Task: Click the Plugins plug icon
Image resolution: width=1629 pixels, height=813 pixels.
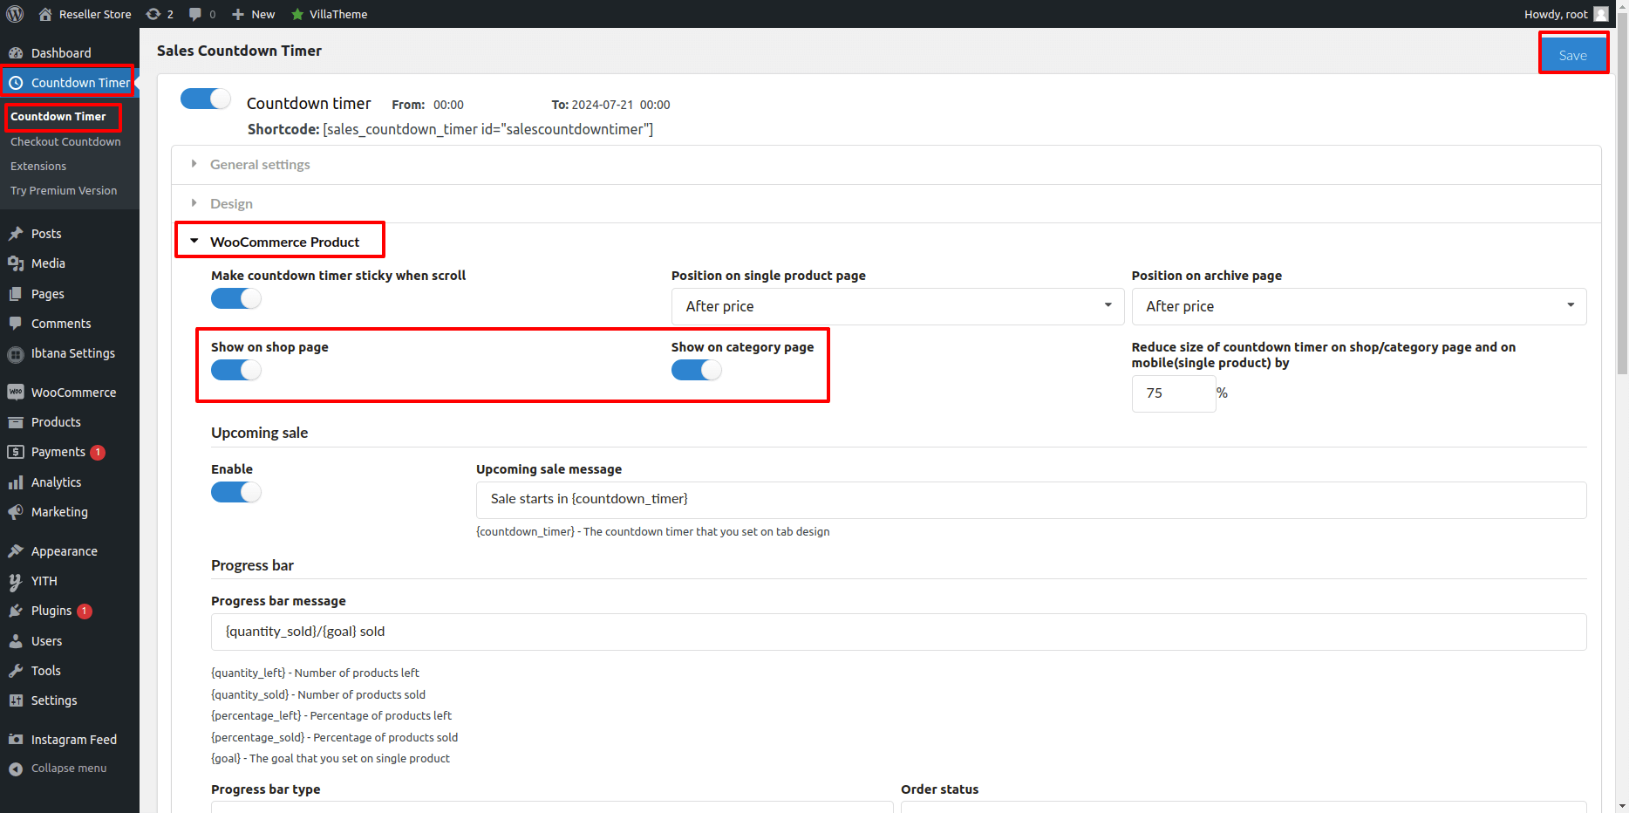Action: tap(16, 611)
